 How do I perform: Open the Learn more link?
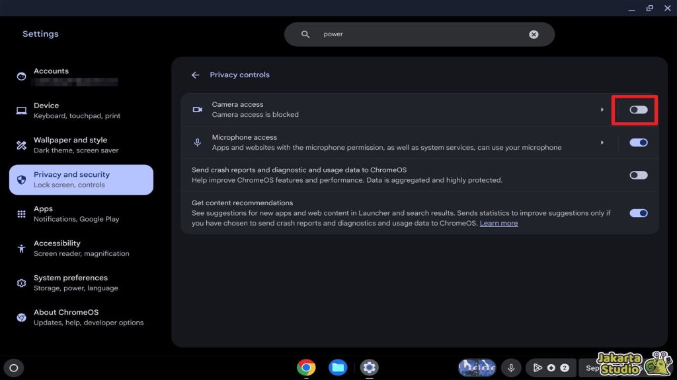click(x=500, y=223)
